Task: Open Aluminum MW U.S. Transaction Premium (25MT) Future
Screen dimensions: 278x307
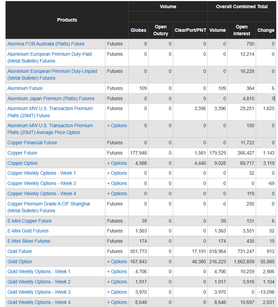Action: tap(50, 112)
